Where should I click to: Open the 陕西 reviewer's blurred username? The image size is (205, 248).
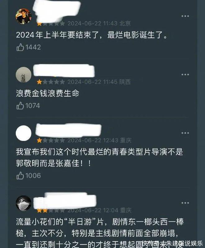[64, 71]
